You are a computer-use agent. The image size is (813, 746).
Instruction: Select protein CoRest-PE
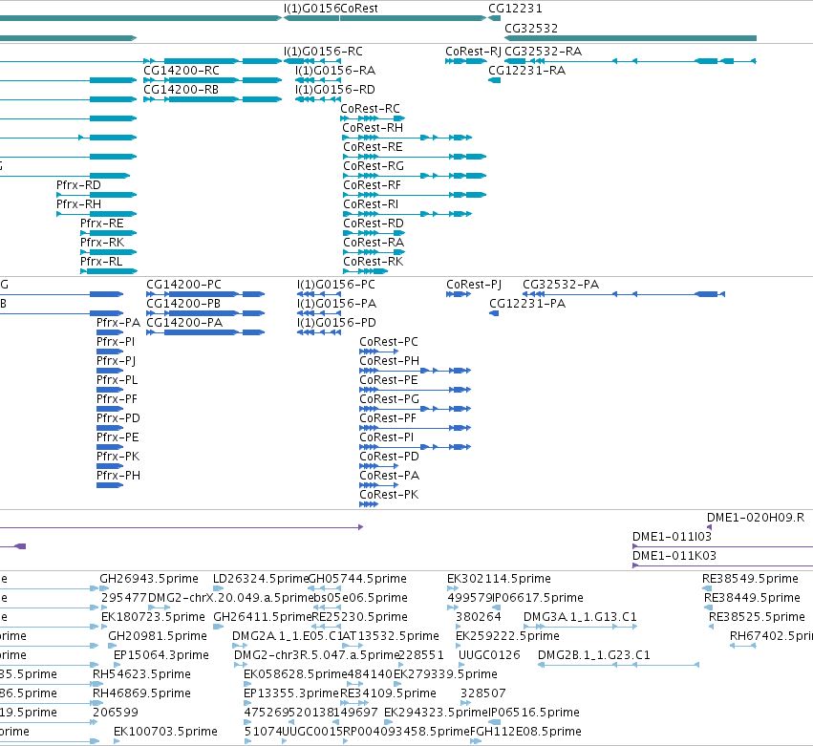coord(415,391)
